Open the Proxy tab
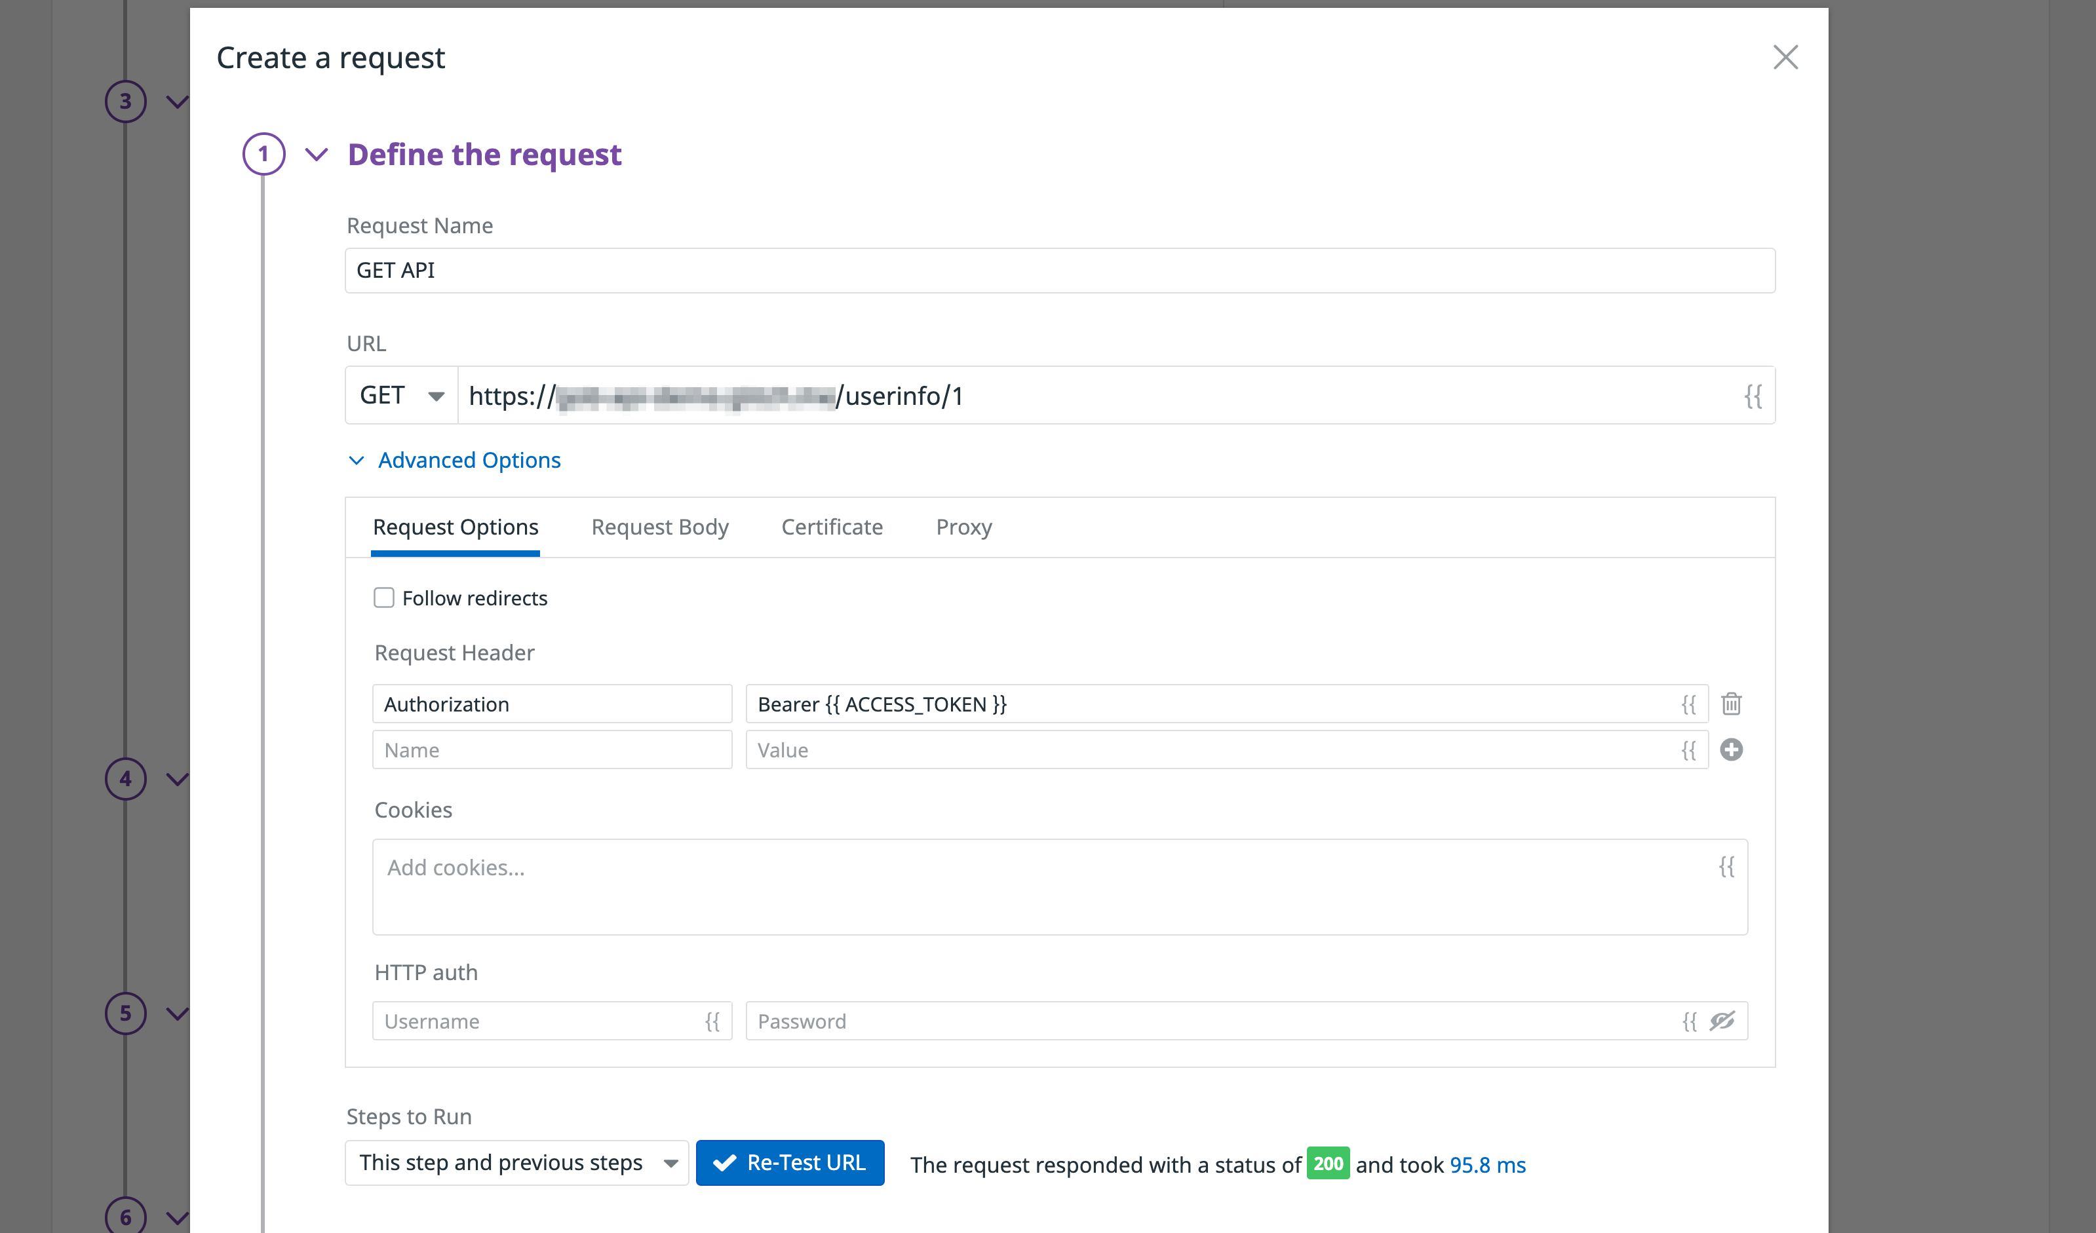Image resolution: width=2096 pixels, height=1233 pixels. coord(963,526)
